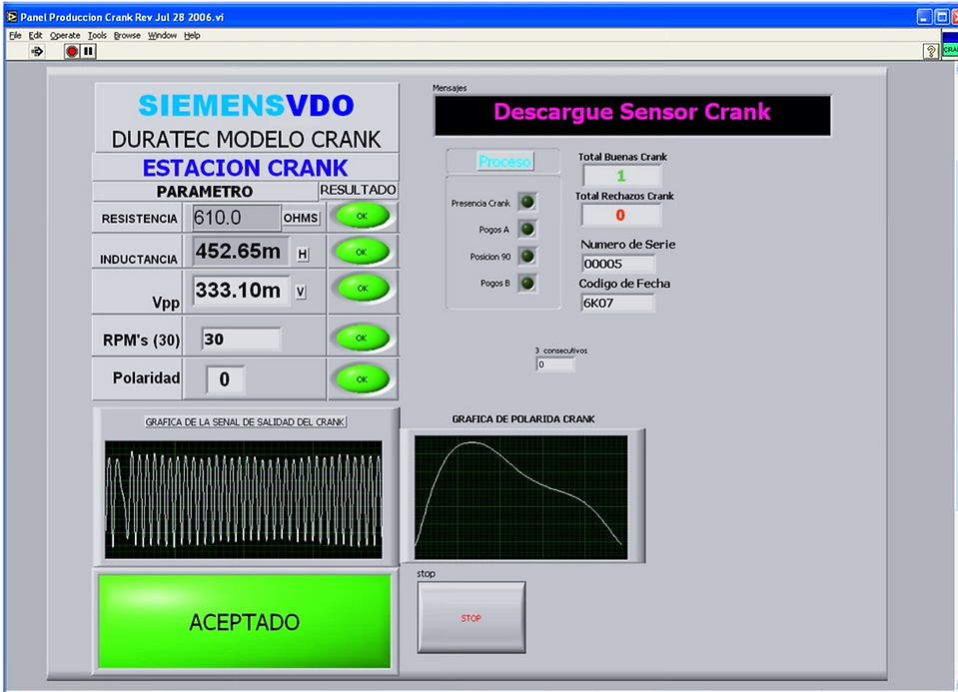Image resolution: width=958 pixels, height=692 pixels.
Task: Click the RPM's value field 30
Action: click(242, 339)
